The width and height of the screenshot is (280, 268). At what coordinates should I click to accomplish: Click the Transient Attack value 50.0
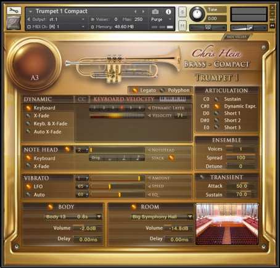tap(242, 186)
